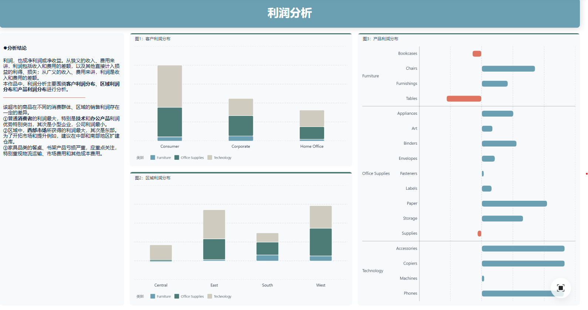Click the East axis label
588x310 pixels.
214,285
